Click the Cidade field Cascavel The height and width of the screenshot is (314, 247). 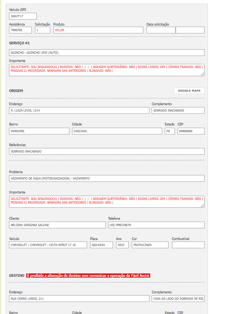pos(117,131)
